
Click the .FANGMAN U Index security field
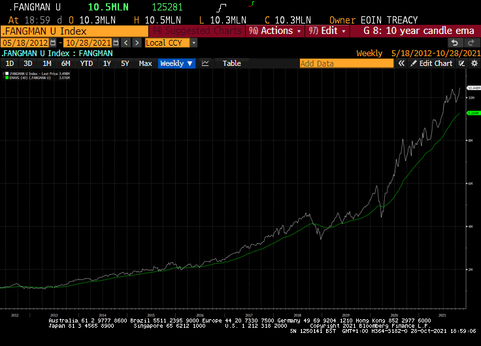[75, 31]
